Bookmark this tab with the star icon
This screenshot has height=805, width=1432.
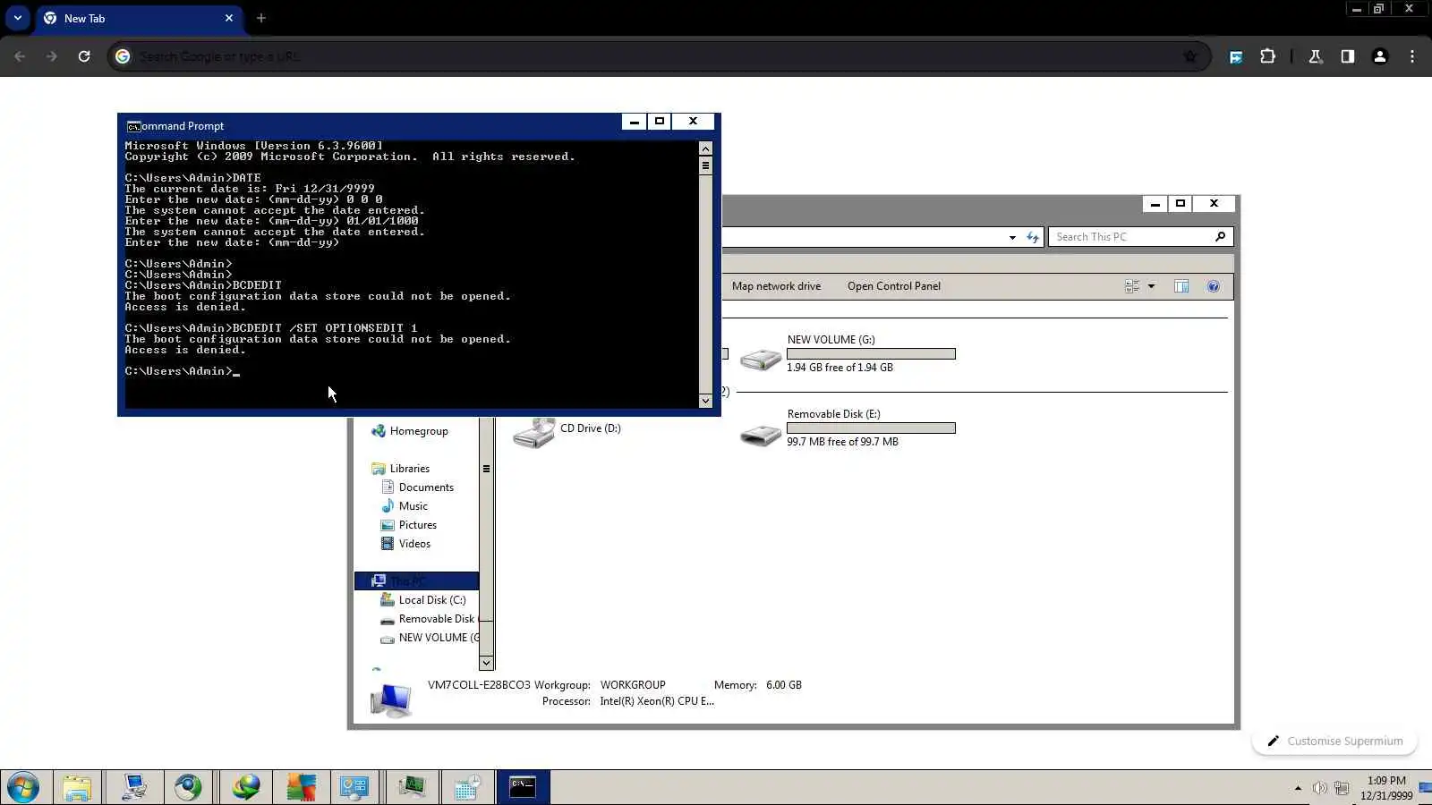pyautogui.click(x=1189, y=56)
